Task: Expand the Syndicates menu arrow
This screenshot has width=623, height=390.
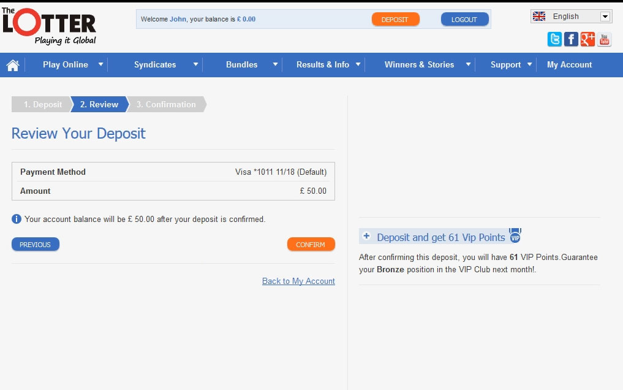Action: tap(196, 64)
